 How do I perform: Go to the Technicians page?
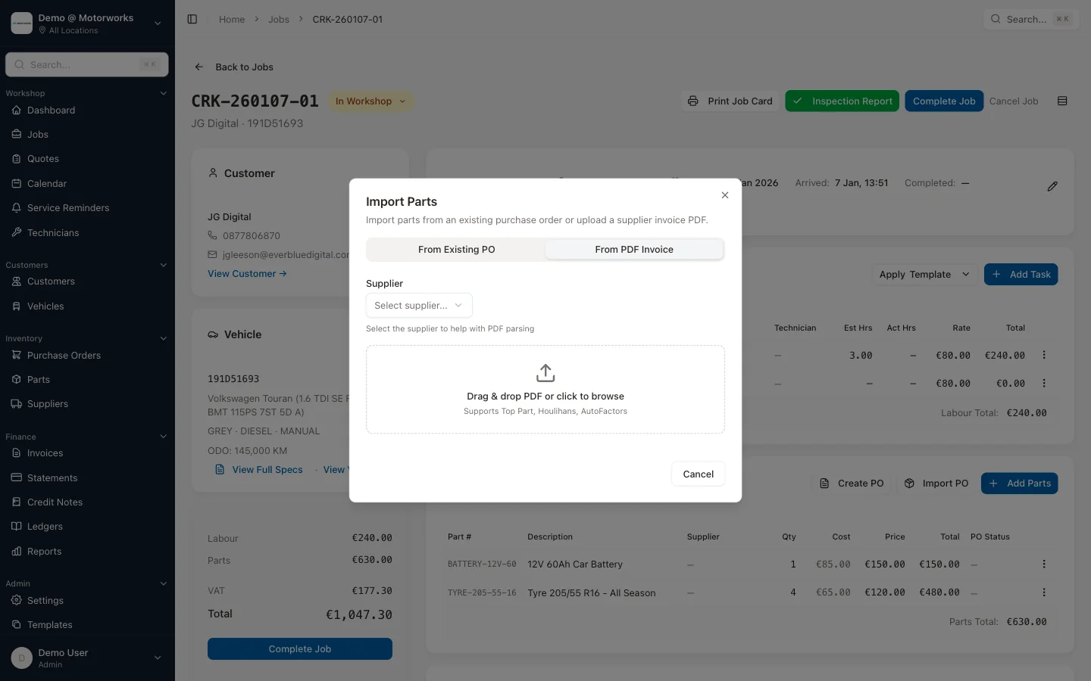[x=54, y=233]
